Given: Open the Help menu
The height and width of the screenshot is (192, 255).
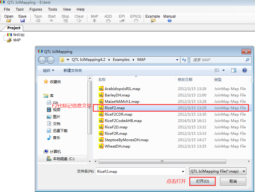Looking at the screenshot, I should point(81,9).
